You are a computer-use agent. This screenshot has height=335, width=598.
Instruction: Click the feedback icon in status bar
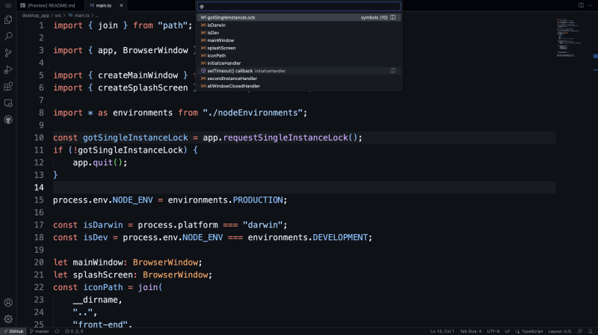click(x=580, y=331)
